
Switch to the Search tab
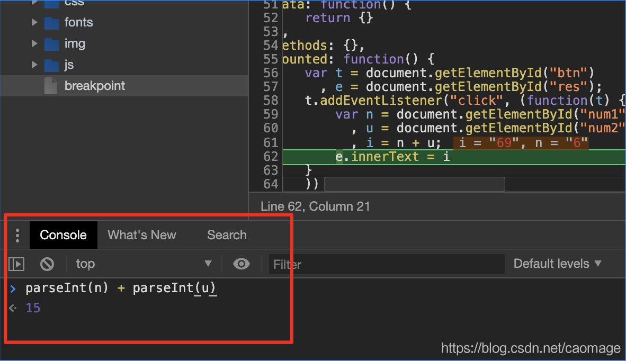coord(227,235)
